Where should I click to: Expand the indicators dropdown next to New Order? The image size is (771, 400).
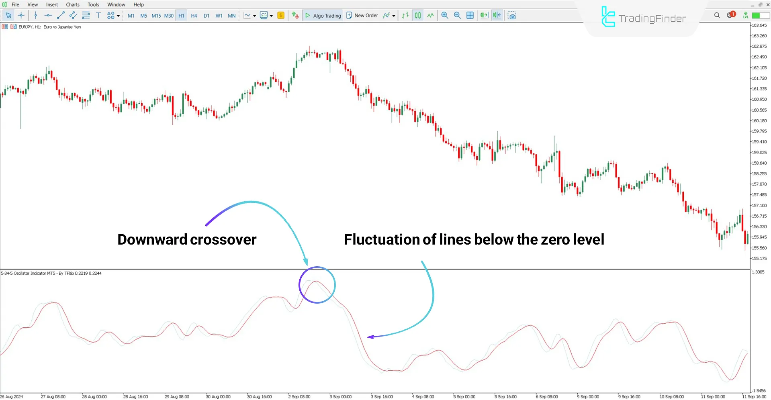pos(393,15)
